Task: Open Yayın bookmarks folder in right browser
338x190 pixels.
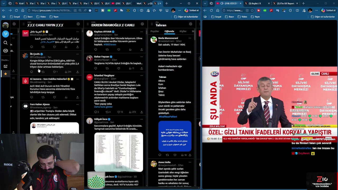Action: 255,17
